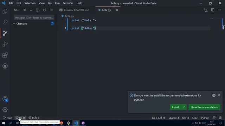The image size is (225, 126).
Task: Open the Help menu
Action: [x=79, y=3]
